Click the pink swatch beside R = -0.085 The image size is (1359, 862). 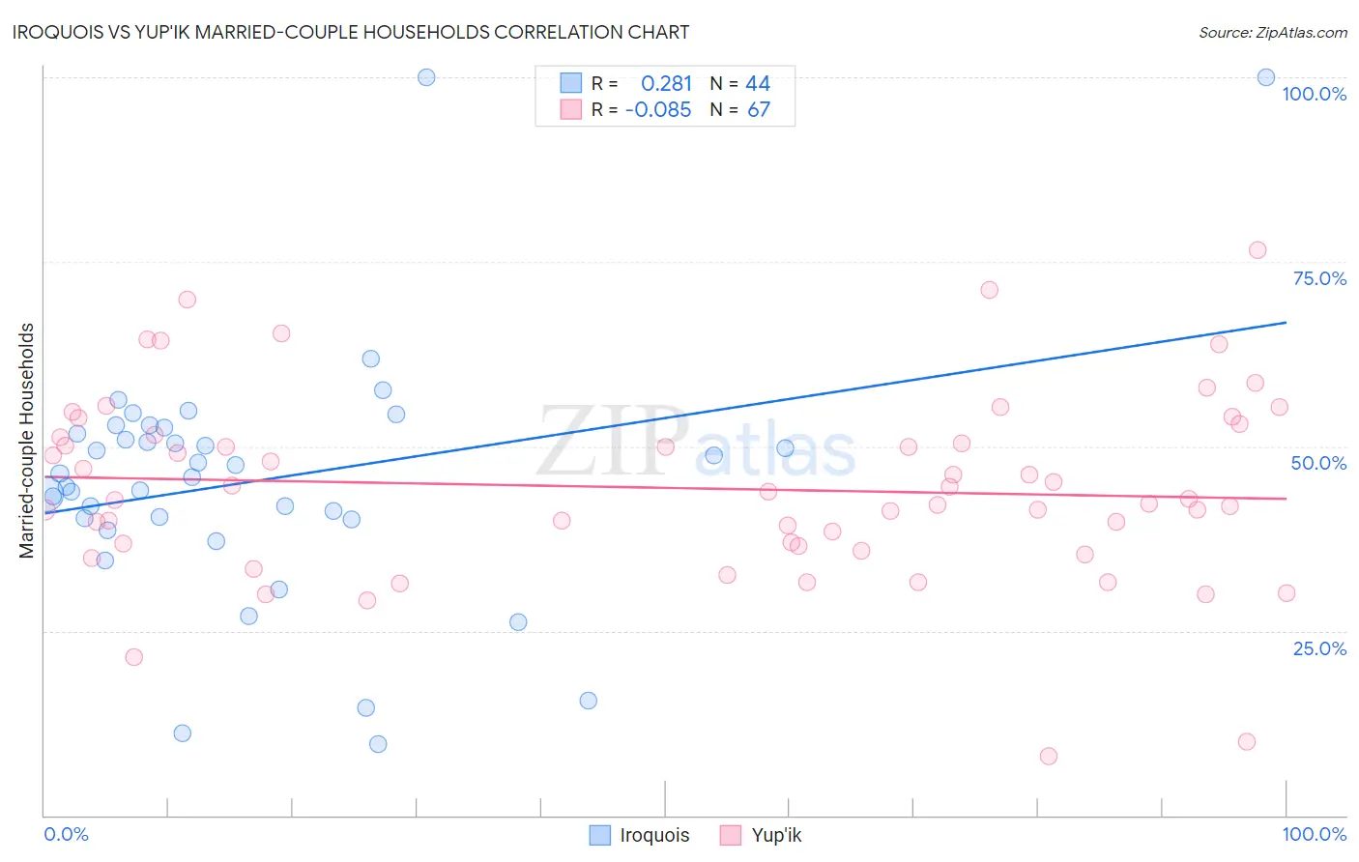click(x=571, y=109)
